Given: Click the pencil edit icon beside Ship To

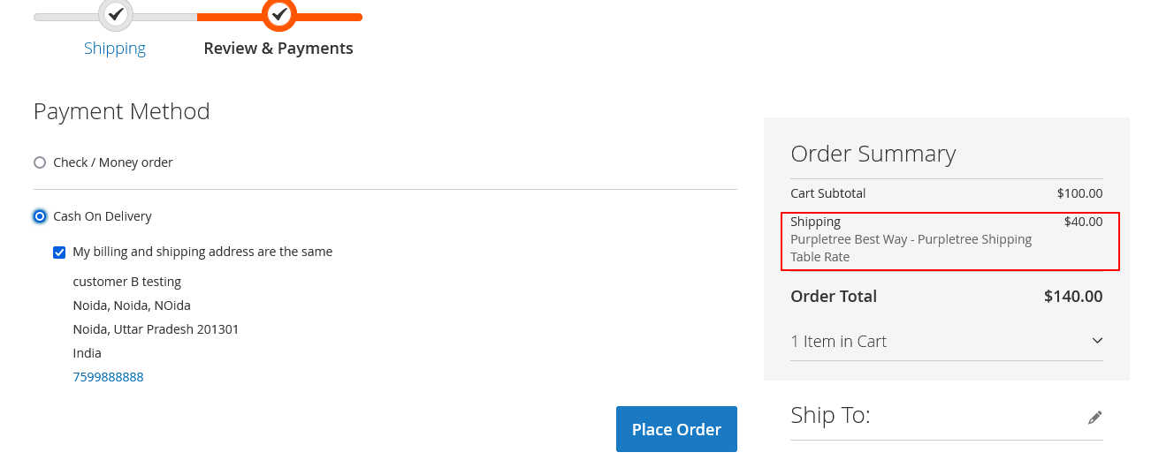Looking at the screenshot, I should coord(1095,417).
